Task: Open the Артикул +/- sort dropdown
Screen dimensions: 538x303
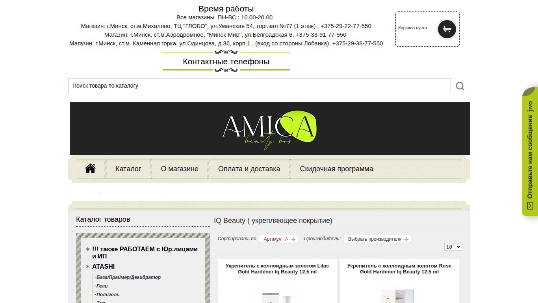Action: (x=278, y=239)
